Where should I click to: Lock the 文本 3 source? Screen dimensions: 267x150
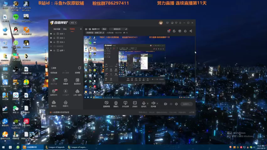[x=54, y=38]
